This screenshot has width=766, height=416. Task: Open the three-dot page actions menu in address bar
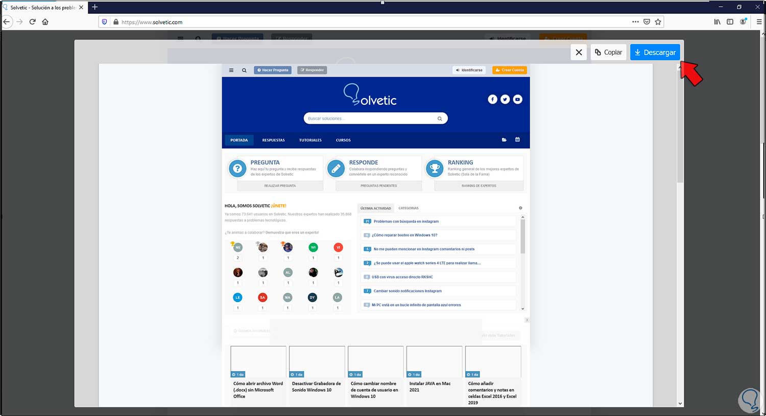point(635,22)
